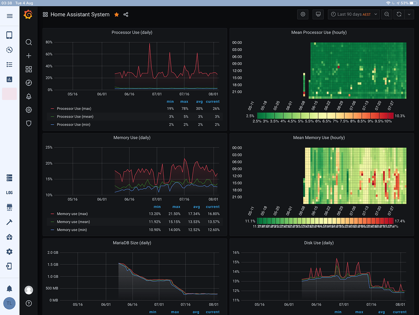
Task: Open the Explore compass icon in Grafana sidebar
Action: [x=29, y=83]
